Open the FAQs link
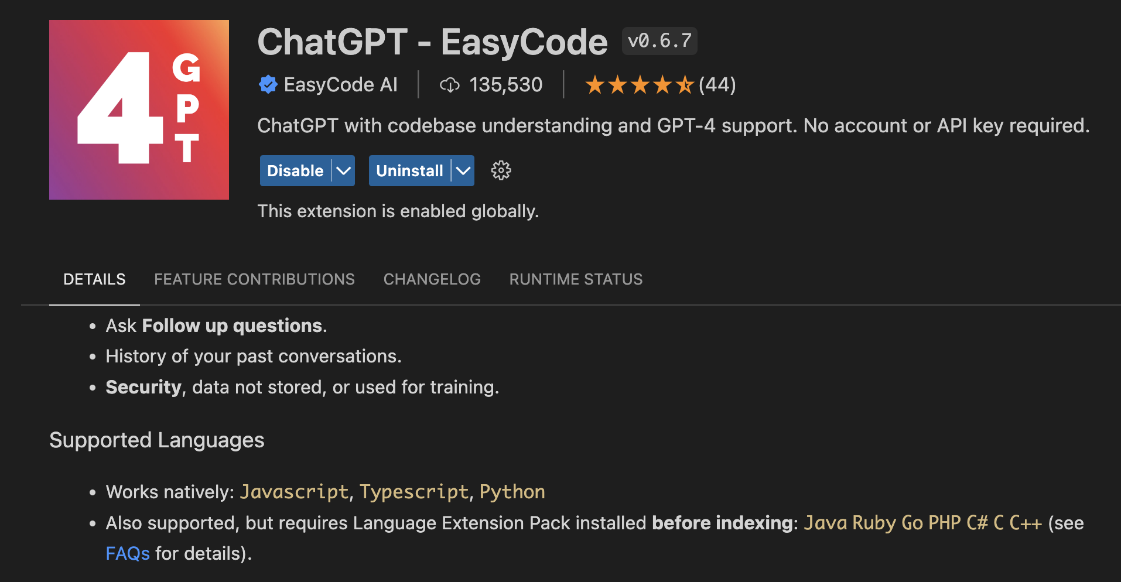Screen dimensions: 1121x582 pyautogui.click(x=128, y=553)
